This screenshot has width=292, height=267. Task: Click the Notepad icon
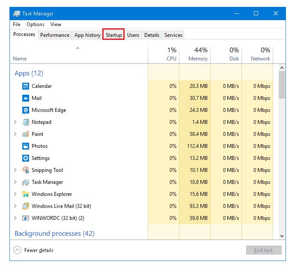coord(26,122)
